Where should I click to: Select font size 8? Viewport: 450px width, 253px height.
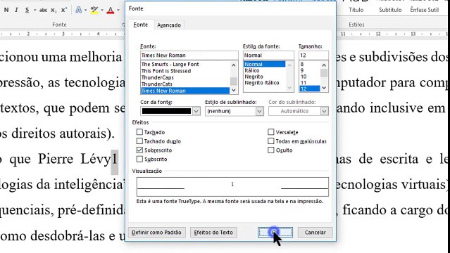coord(309,64)
